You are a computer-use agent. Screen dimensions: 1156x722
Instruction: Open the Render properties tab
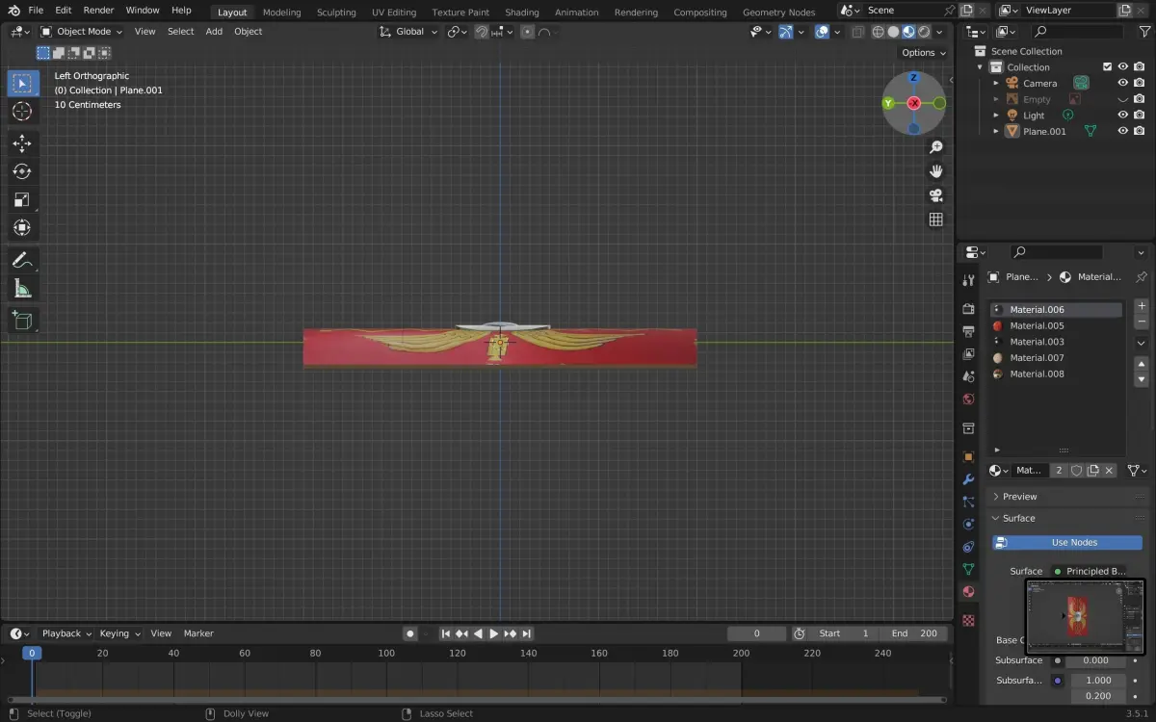pyautogui.click(x=969, y=309)
